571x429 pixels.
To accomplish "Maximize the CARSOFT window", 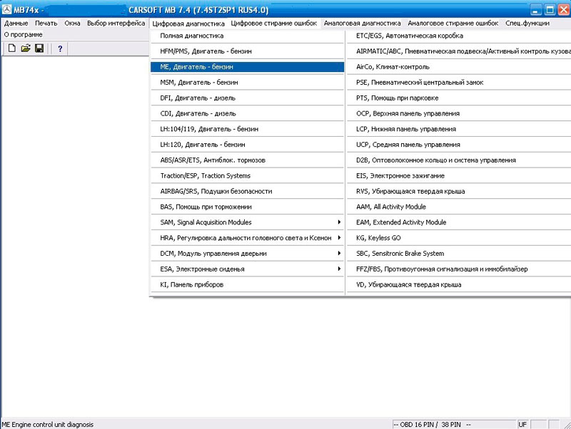I will click(x=550, y=10).
